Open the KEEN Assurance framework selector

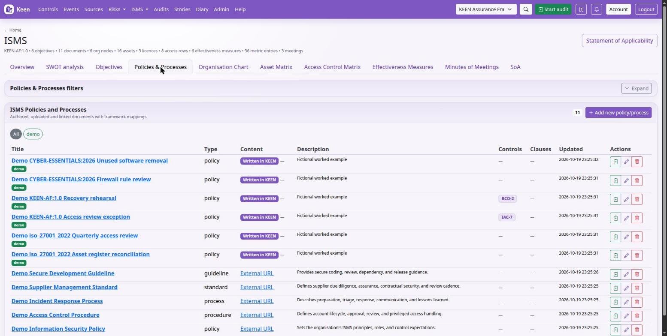[x=486, y=9]
